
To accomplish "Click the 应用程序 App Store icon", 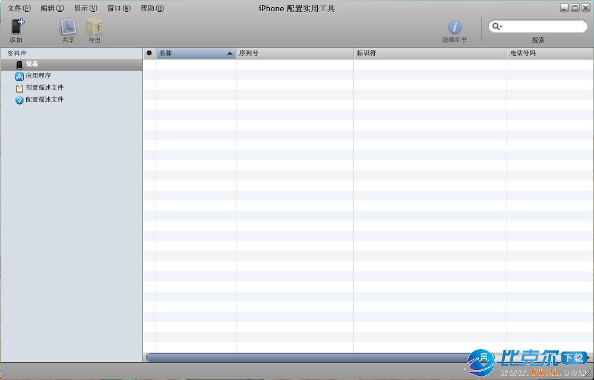I will (20, 77).
